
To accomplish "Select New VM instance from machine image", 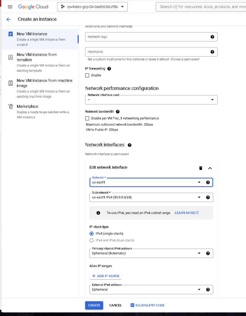I will (40, 88).
